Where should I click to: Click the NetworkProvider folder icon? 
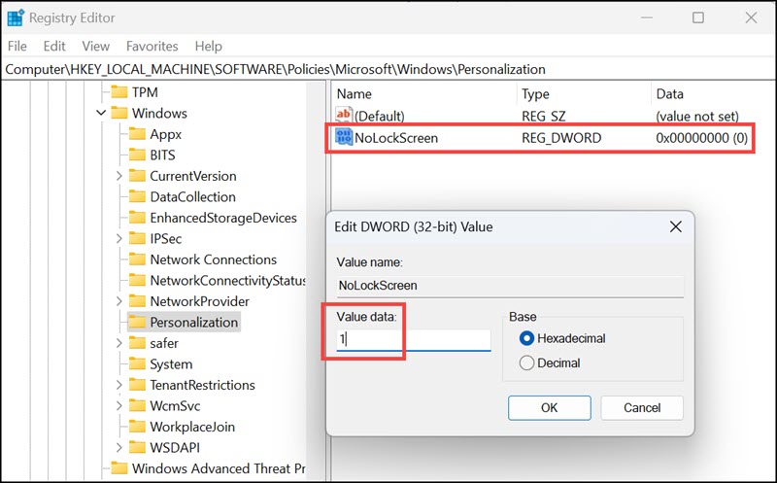click(137, 301)
